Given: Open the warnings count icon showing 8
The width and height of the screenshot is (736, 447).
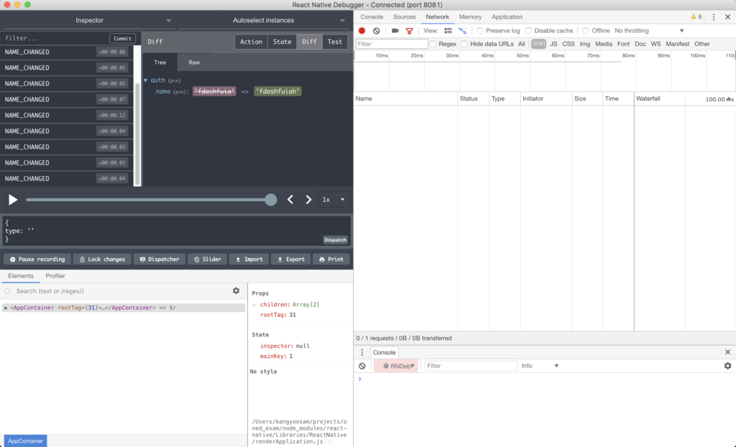Looking at the screenshot, I should click(x=696, y=17).
